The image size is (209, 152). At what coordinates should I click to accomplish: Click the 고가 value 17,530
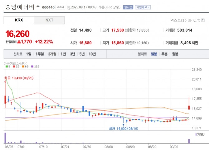pyautogui.click(x=118, y=30)
